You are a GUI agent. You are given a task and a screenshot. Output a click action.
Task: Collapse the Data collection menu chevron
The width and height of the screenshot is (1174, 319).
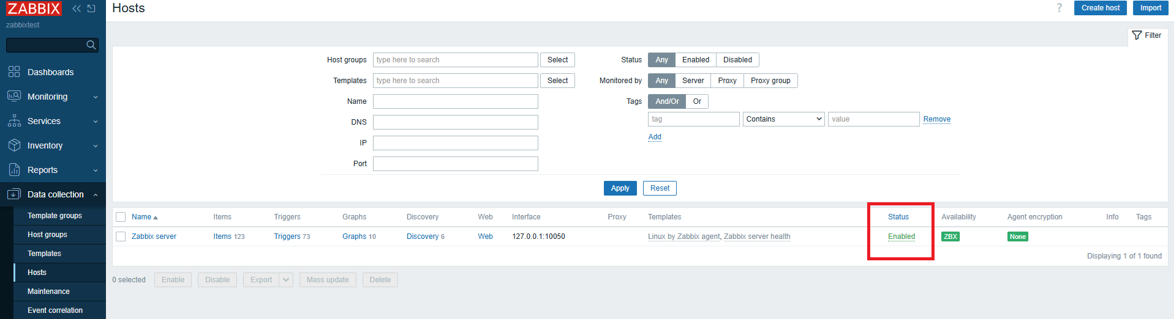(96, 195)
